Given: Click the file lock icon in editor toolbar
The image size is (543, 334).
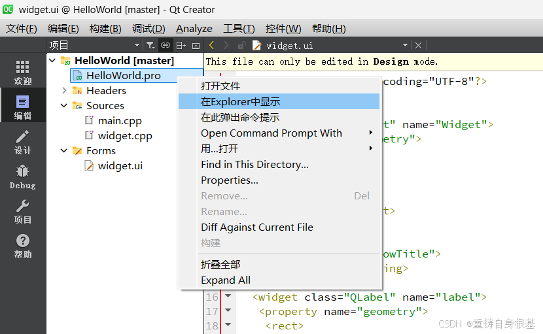Looking at the screenshot, I should point(241,45).
